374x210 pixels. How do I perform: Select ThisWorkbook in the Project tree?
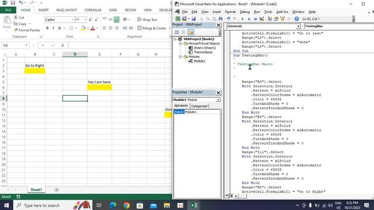(x=203, y=52)
